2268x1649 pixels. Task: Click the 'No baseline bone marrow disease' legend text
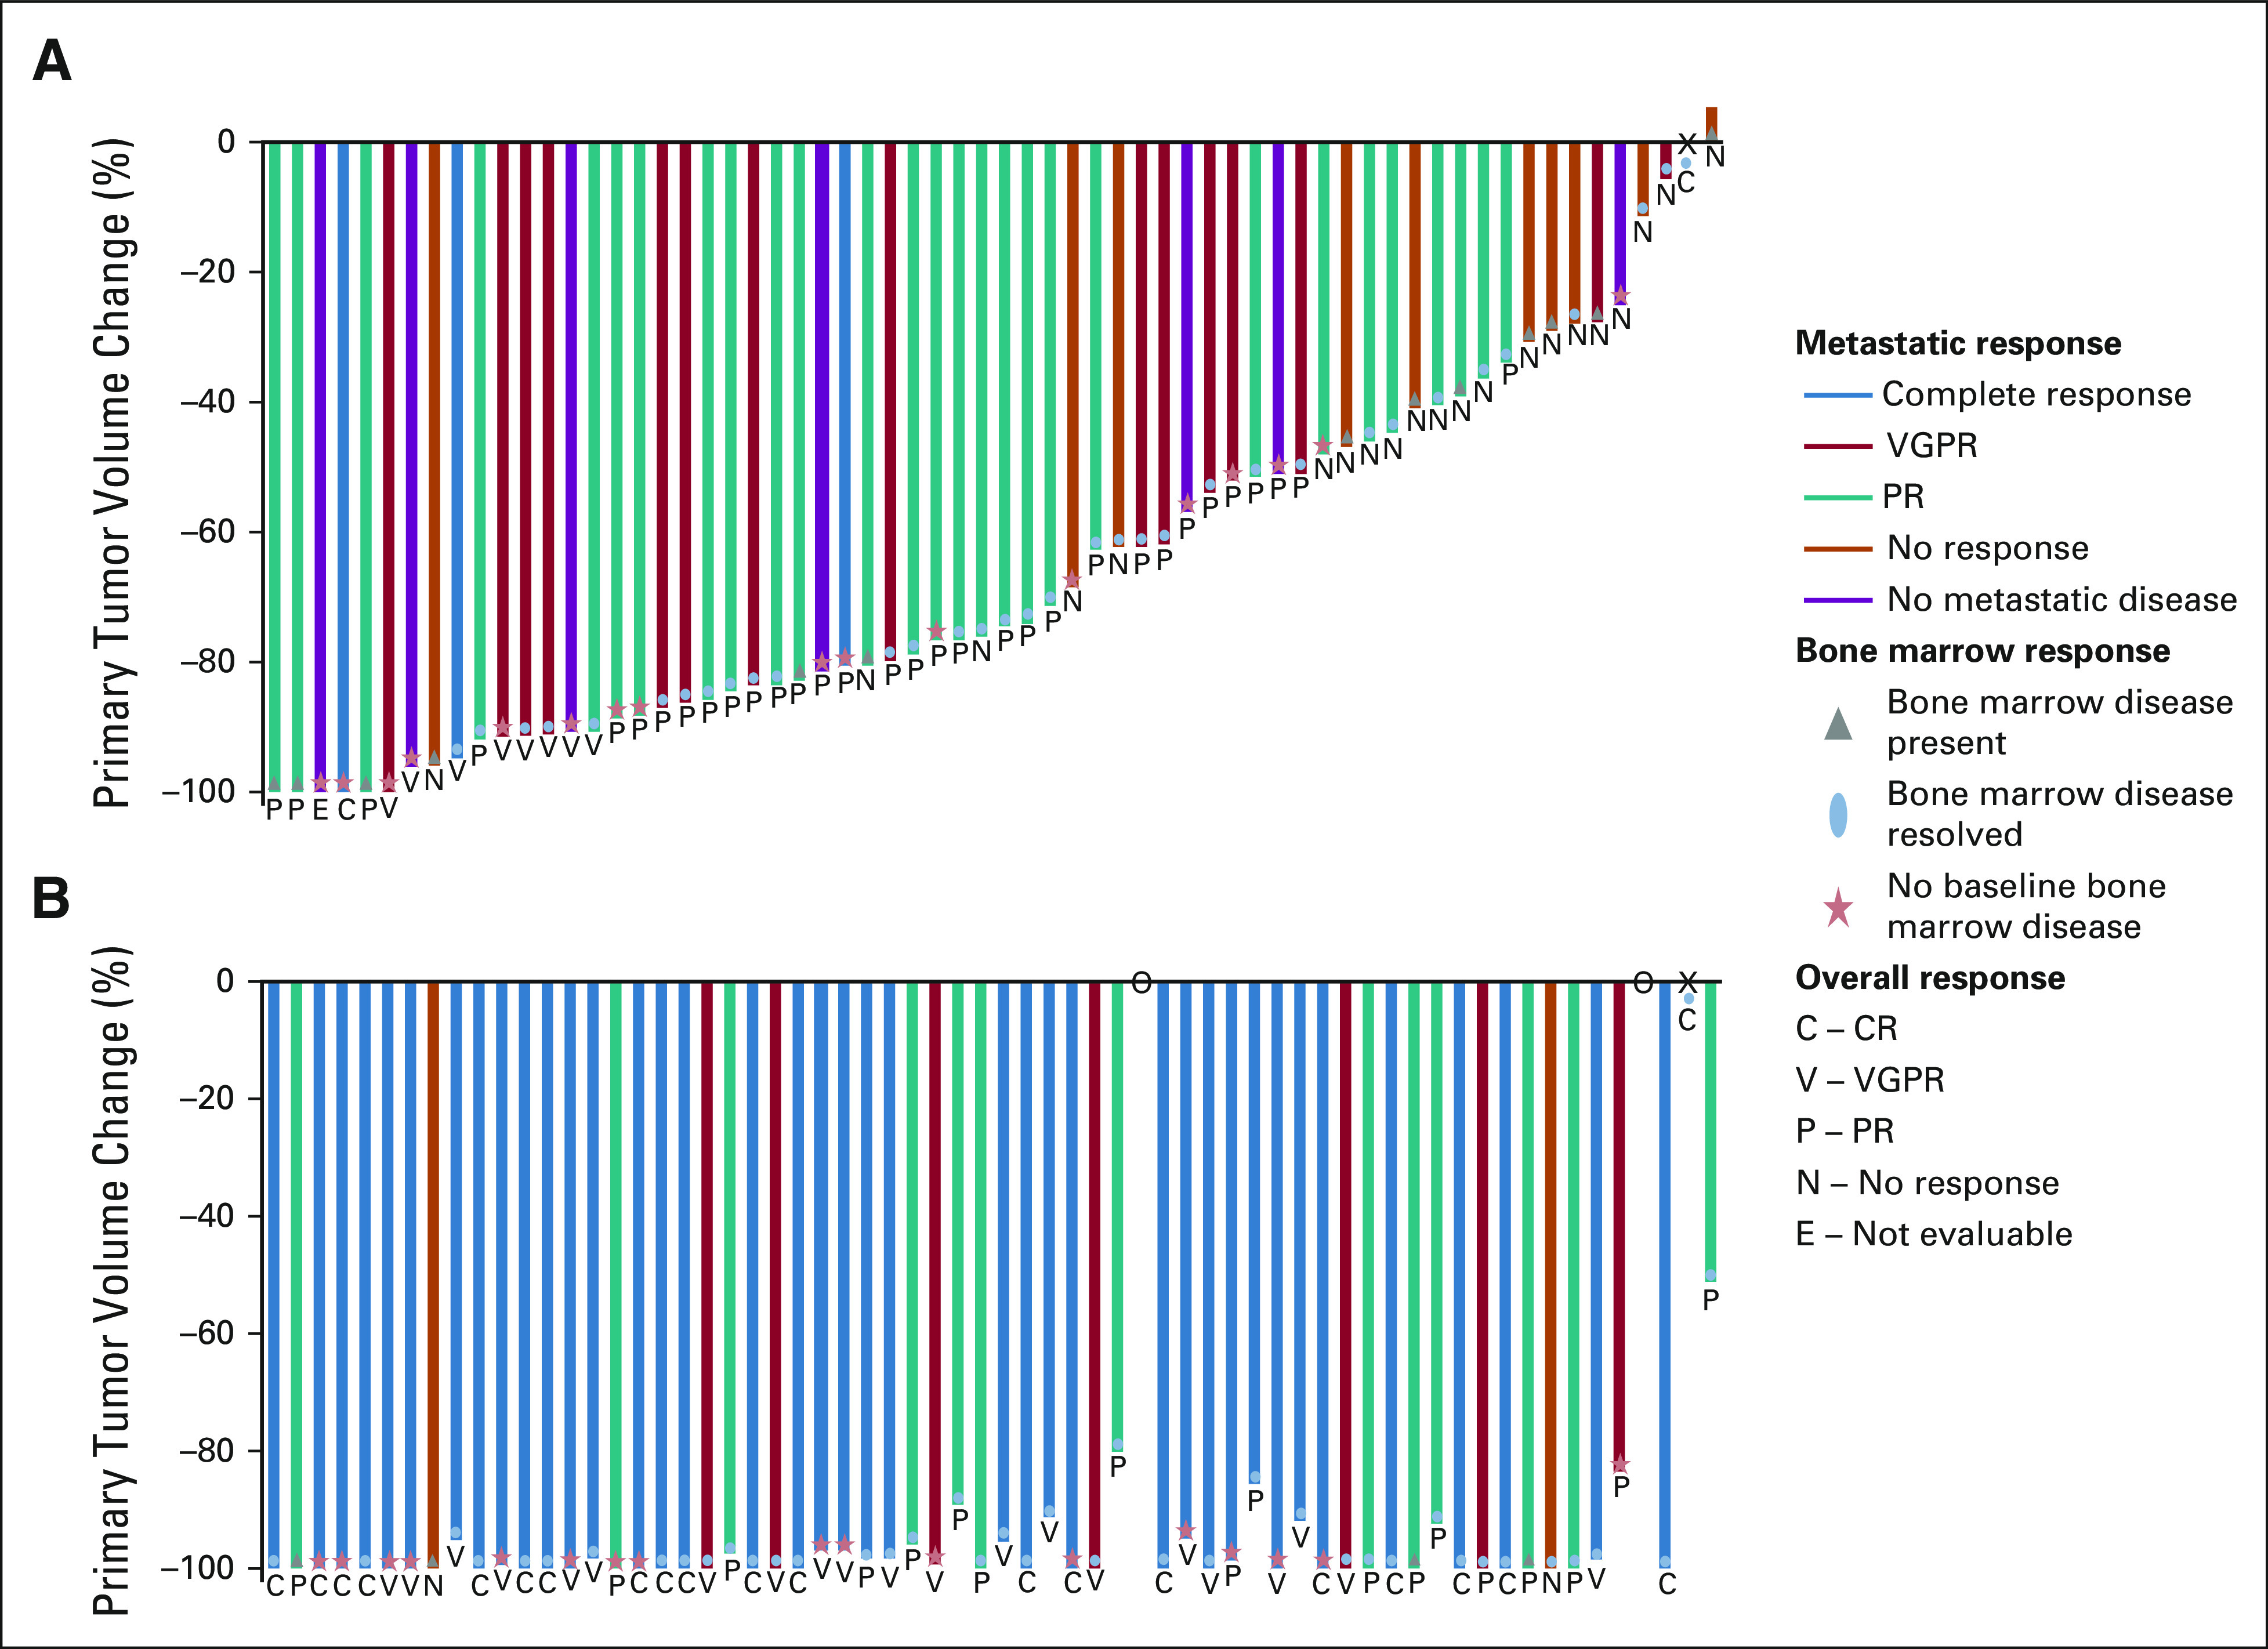pos(2026,907)
